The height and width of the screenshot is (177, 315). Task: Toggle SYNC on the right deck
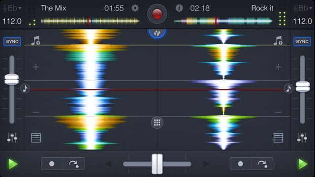click(302, 41)
